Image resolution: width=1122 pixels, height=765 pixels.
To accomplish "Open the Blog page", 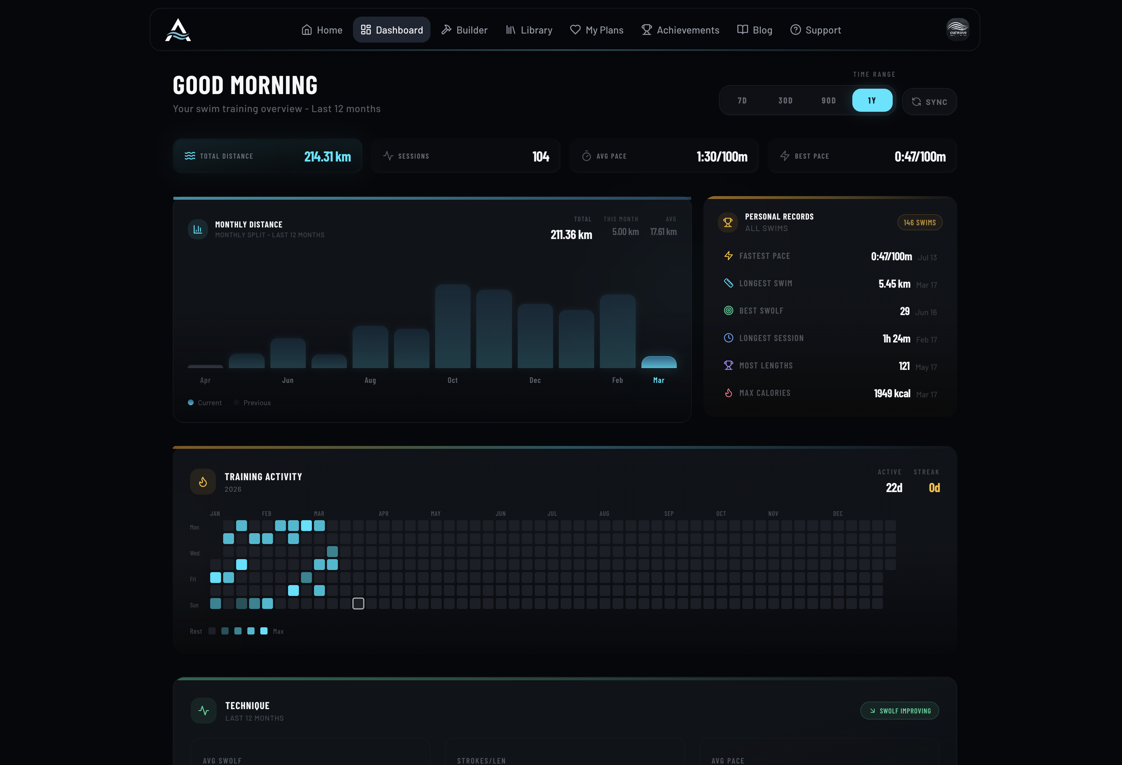I will tap(755, 30).
